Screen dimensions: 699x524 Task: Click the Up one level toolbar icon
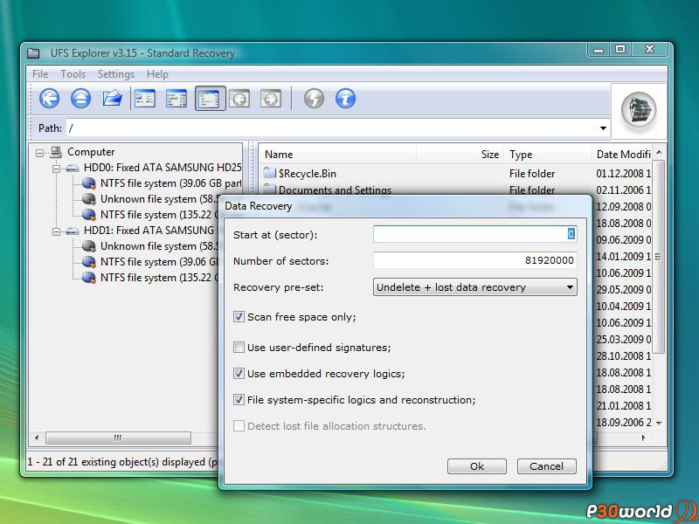pyautogui.click(x=80, y=98)
